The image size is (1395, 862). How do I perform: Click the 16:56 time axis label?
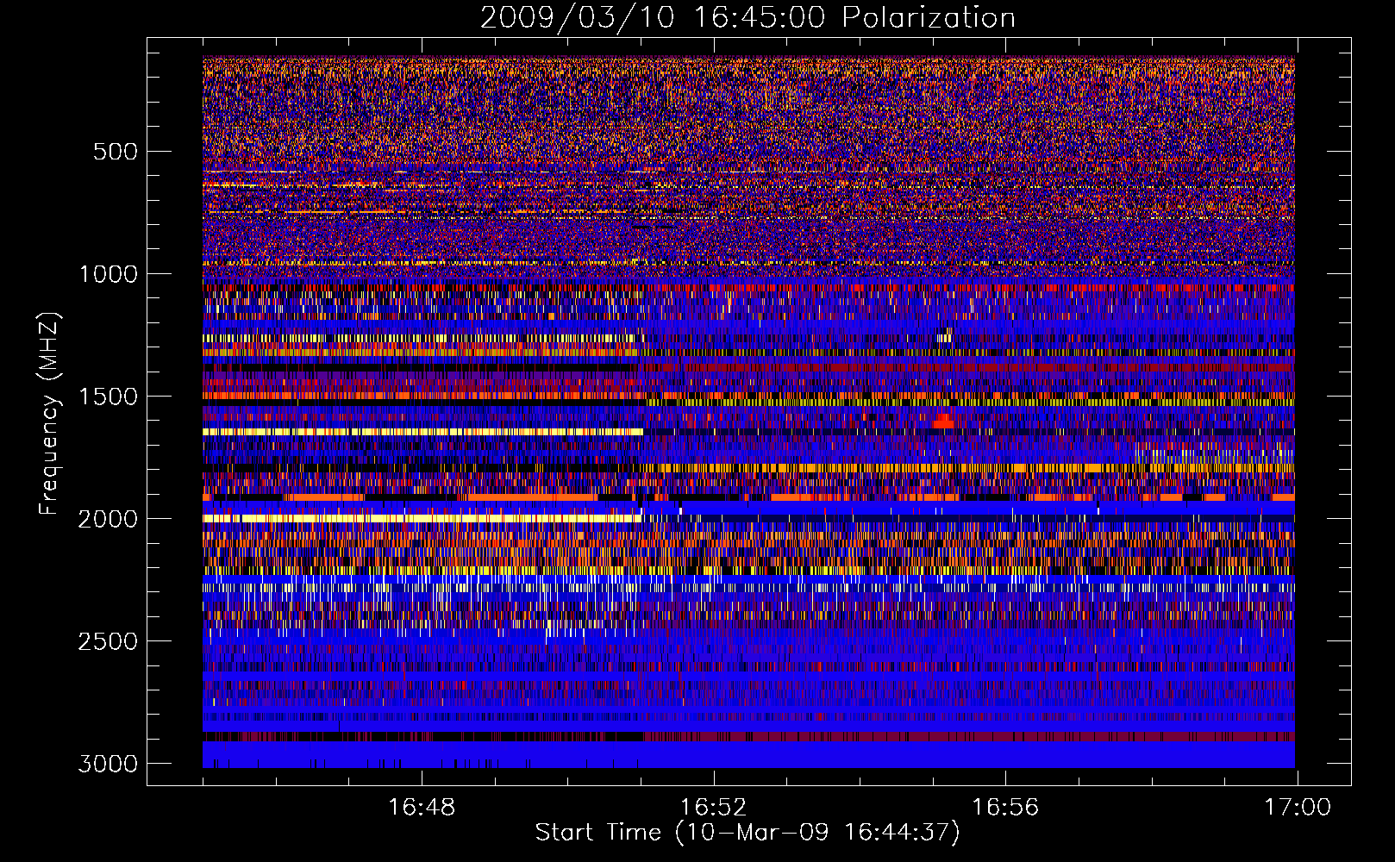[x=1005, y=808]
